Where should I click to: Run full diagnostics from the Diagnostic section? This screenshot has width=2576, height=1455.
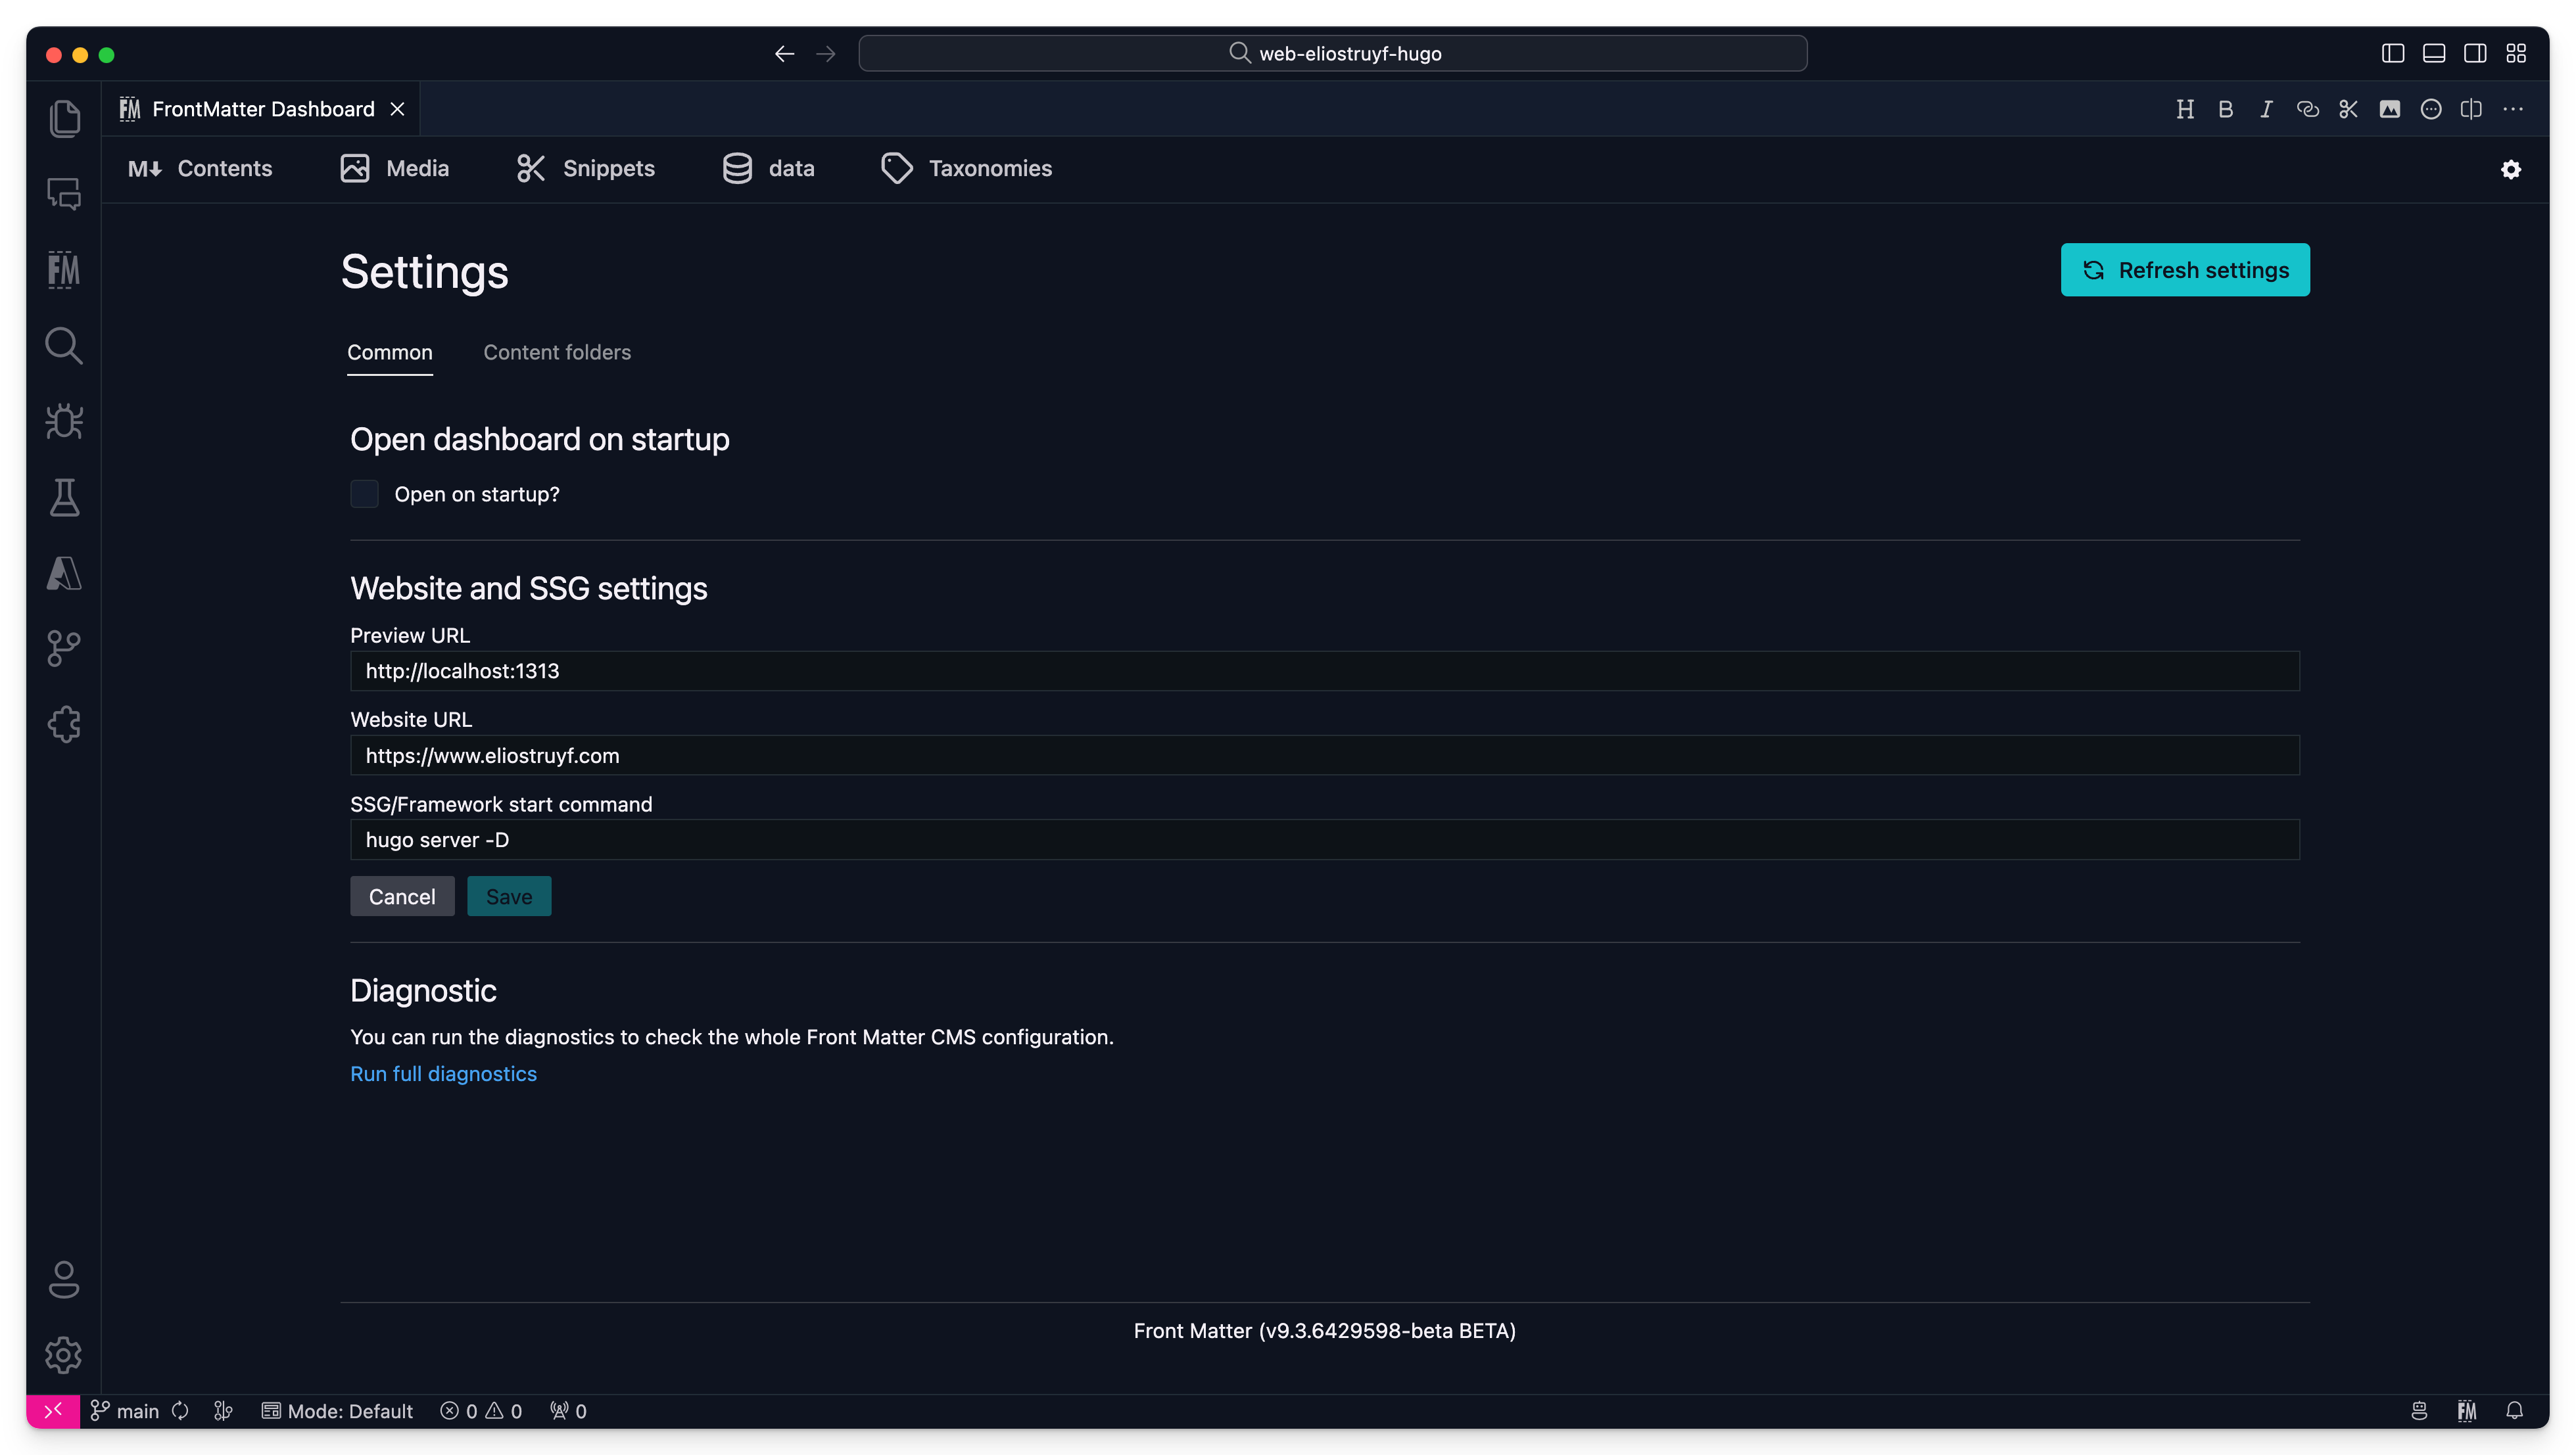click(x=443, y=1073)
